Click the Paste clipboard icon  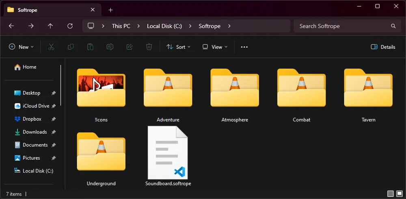point(91,47)
